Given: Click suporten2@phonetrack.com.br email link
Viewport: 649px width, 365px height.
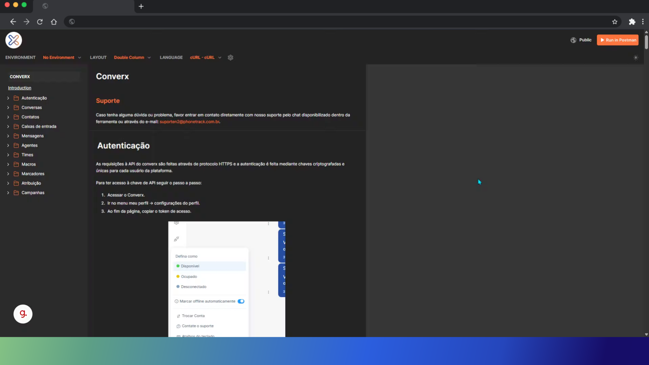Looking at the screenshot, I should pos(190,122).
